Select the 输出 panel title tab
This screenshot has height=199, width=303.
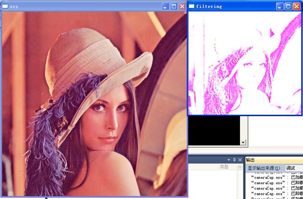tap(250, 160)
